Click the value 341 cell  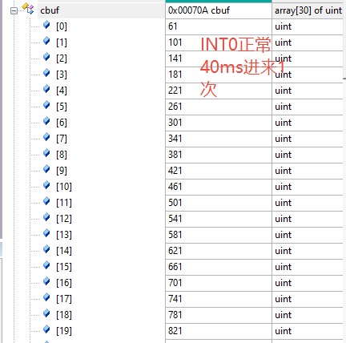click(x=219, y=139)
